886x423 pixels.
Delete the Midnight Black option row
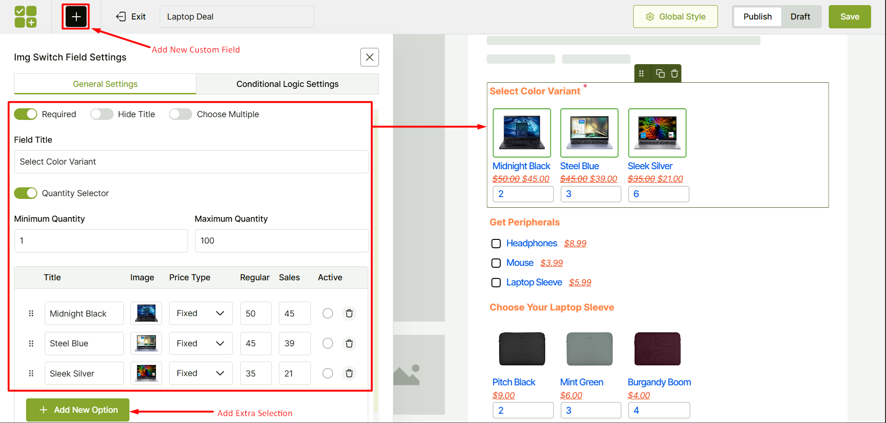coord(349,313)
